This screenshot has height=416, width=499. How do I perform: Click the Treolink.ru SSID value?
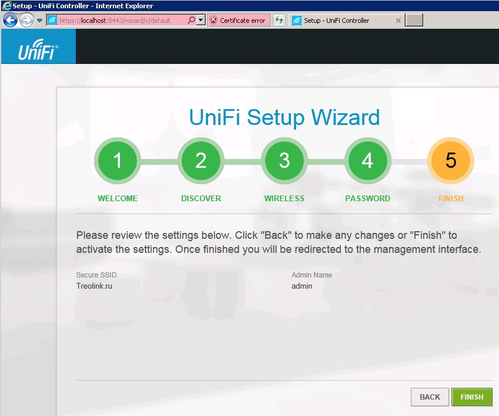[x=94, y=286]
